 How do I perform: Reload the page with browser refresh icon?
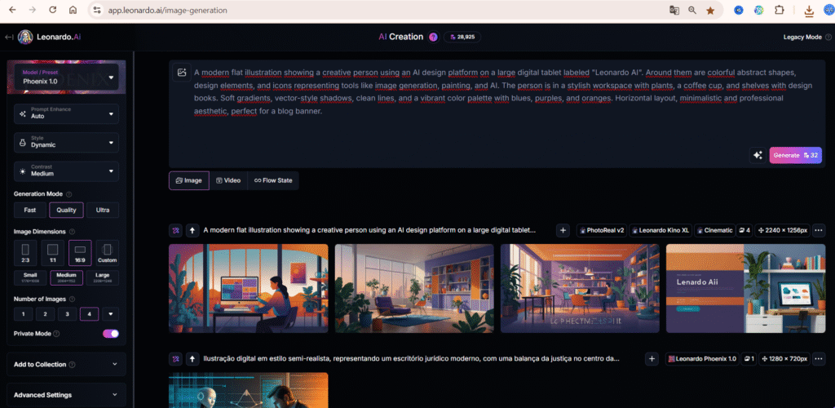pos(53,11)
